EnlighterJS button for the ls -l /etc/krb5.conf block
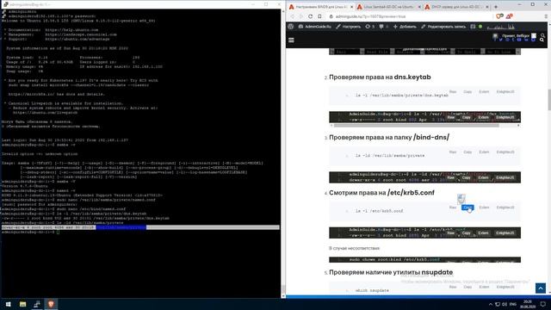The height and width of the screenshot is (310, 551). (x=505, y=208)
